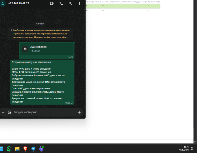Open the notifications icon in the system tray
This screenshot has width=197, height=153.
pos(192,149)
